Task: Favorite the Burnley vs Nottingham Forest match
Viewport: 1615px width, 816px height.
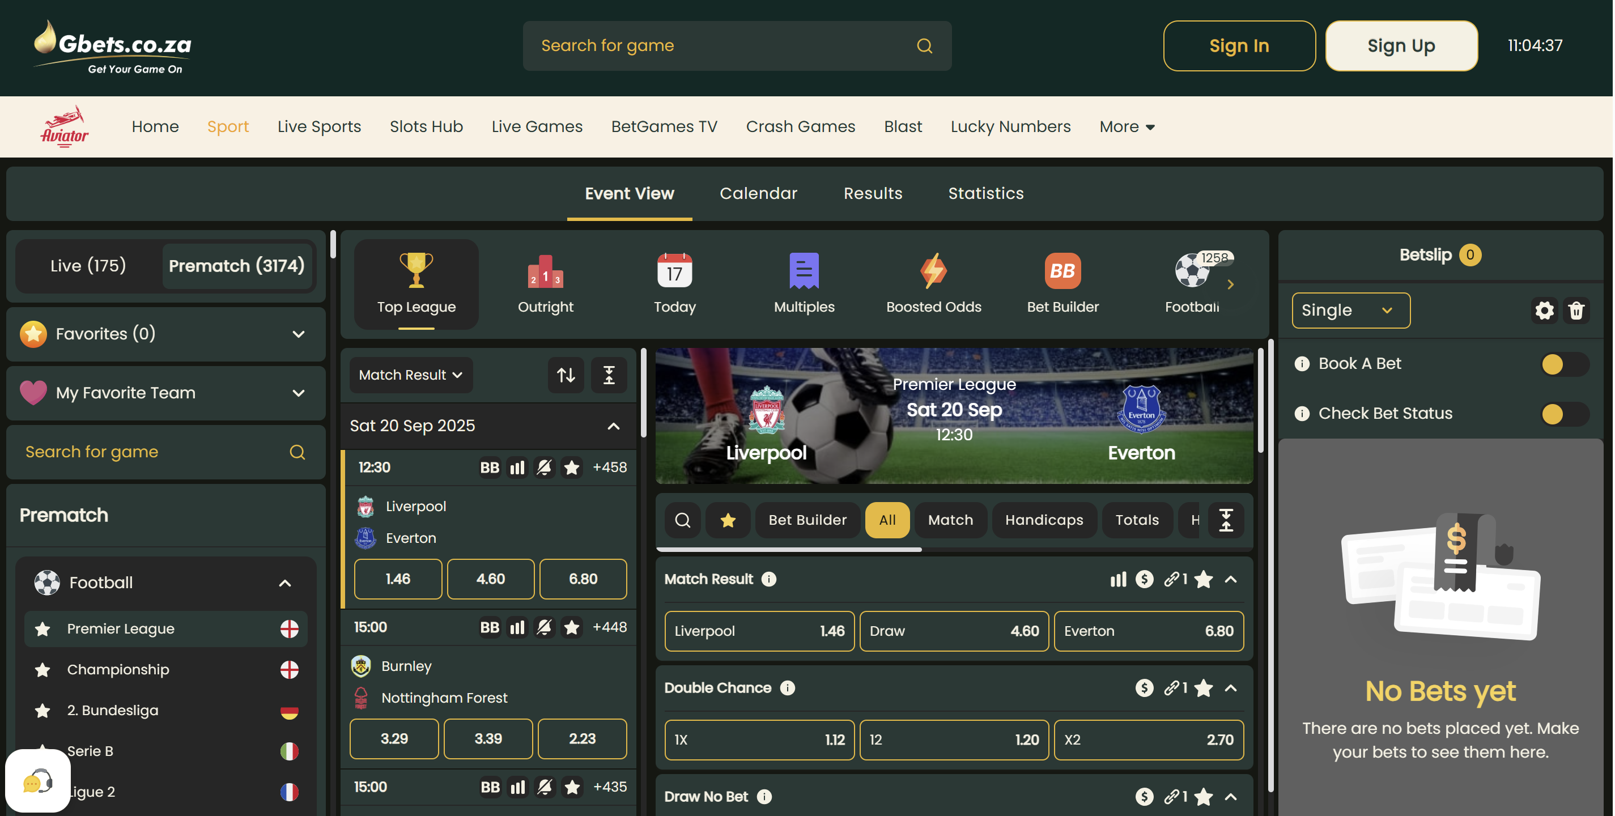Action: (x=571, y=627)
